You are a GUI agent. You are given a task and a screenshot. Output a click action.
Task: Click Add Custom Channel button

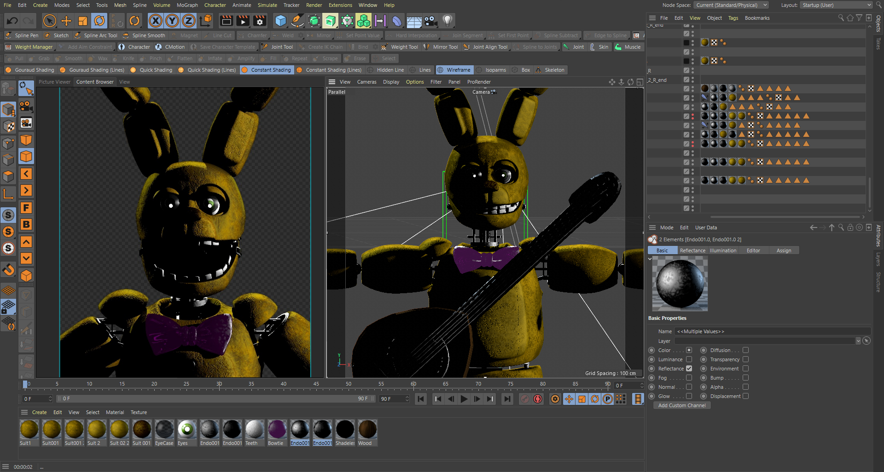682,405
